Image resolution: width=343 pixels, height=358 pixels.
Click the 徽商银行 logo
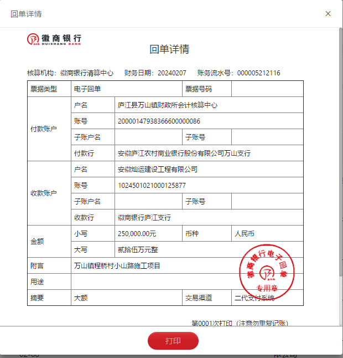[54, 39]
